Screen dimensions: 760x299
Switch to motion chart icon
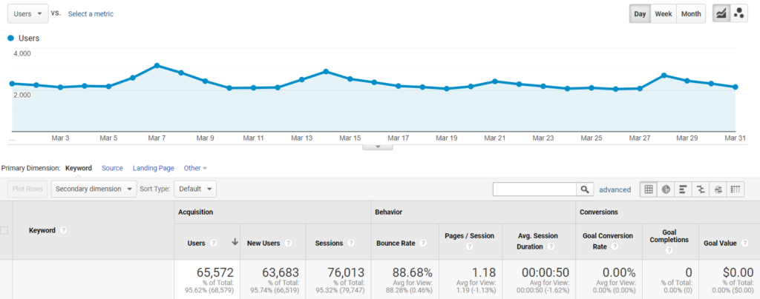(x=738, y=13)
